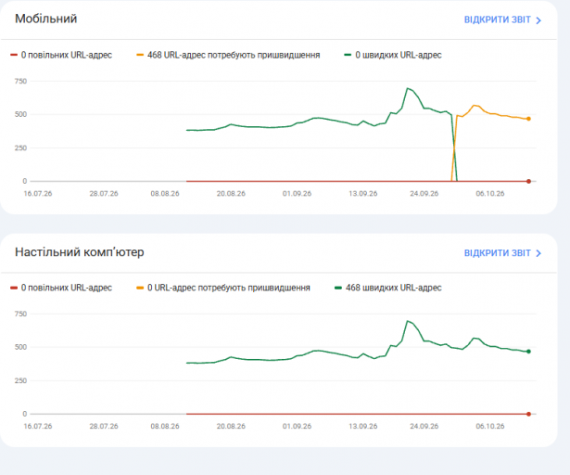570x475 pixels.
Task: Select Mobile legend '0 швидких URL-адрес'
Action: pos(393,55)
